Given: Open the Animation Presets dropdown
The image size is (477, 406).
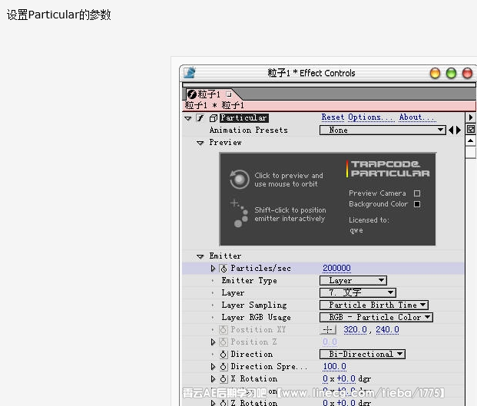Looking at the screenshot, I should click(x=383, y=130).
